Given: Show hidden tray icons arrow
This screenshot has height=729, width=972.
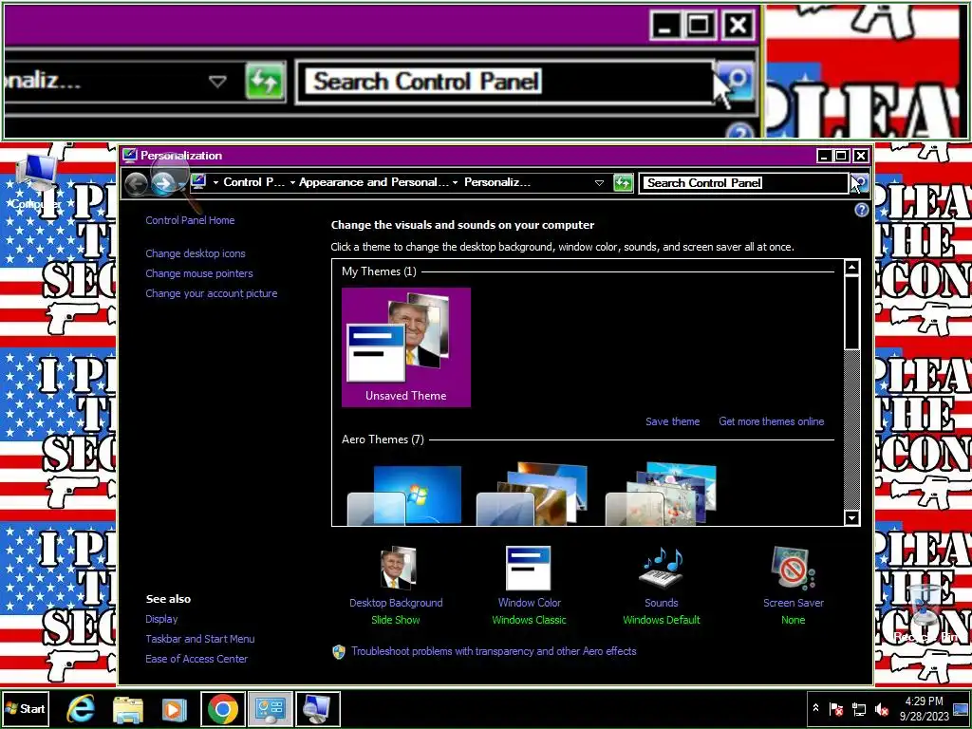Looking at the screenshot, I should pos(815,708).
